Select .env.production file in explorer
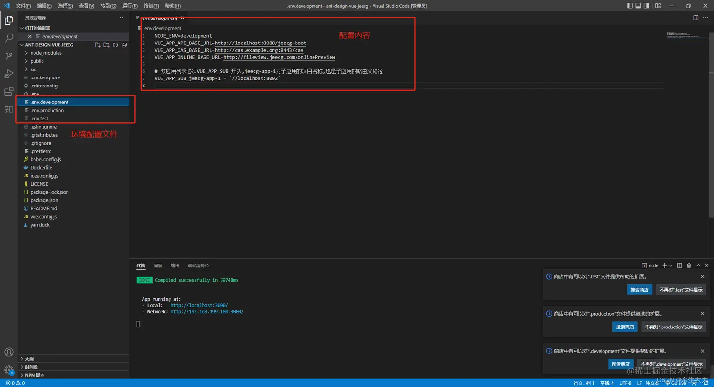The width and height of the screenshot is (714, 387). [73, 111]
